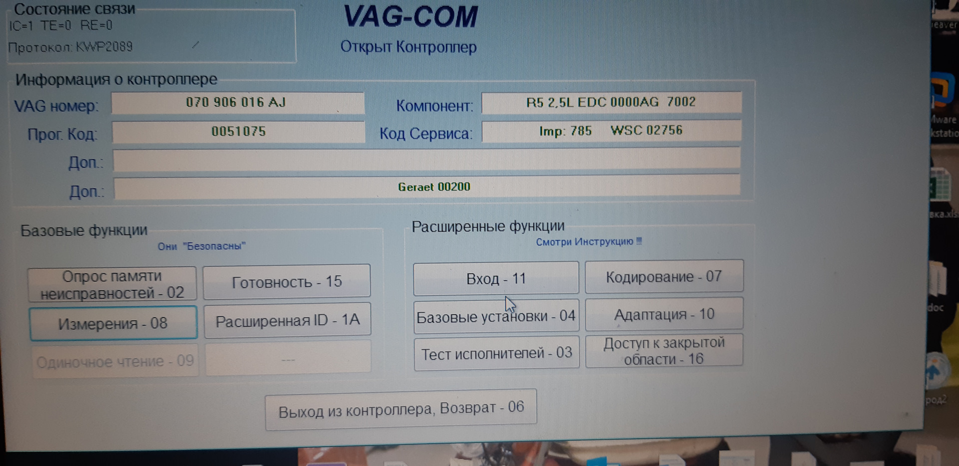This screenshot has height=466, width=959.
Task: Open Адаптация - 10
Action: tap(664, 314)
